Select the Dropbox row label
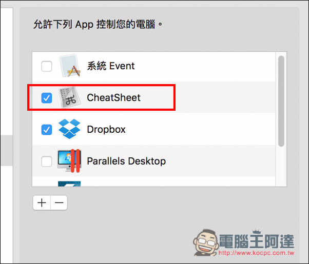This screenshot has height=264, width=309. tap(106, 130)
